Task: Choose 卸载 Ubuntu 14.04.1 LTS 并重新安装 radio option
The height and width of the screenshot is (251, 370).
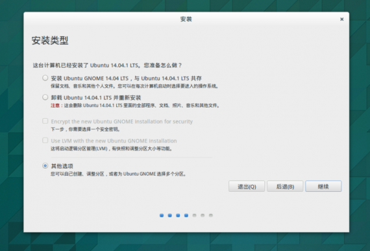Action: (x=45, y=97)
